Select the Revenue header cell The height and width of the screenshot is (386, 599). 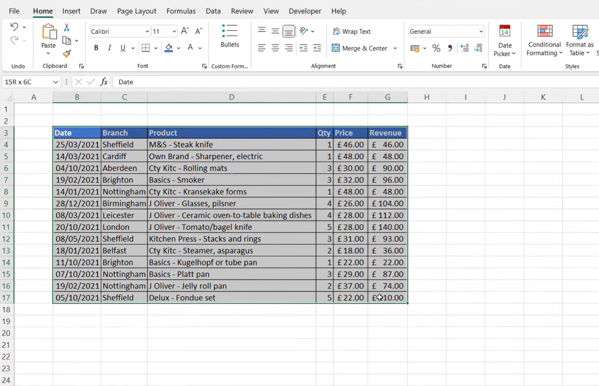tap(387, 133)
